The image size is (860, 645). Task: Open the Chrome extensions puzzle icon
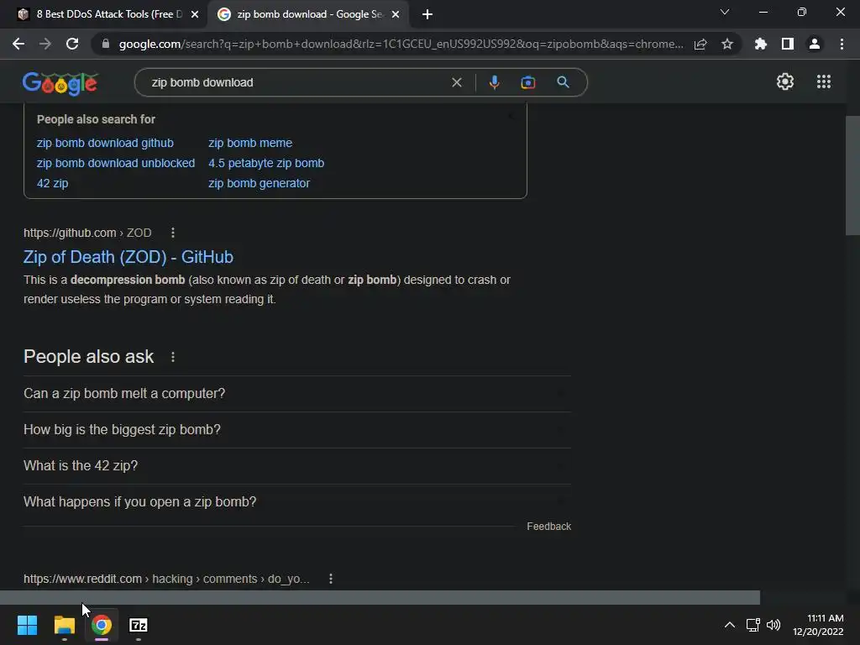(x=761, y=44)
